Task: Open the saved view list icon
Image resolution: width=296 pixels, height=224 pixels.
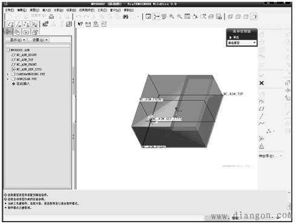Action: (203, 16)
